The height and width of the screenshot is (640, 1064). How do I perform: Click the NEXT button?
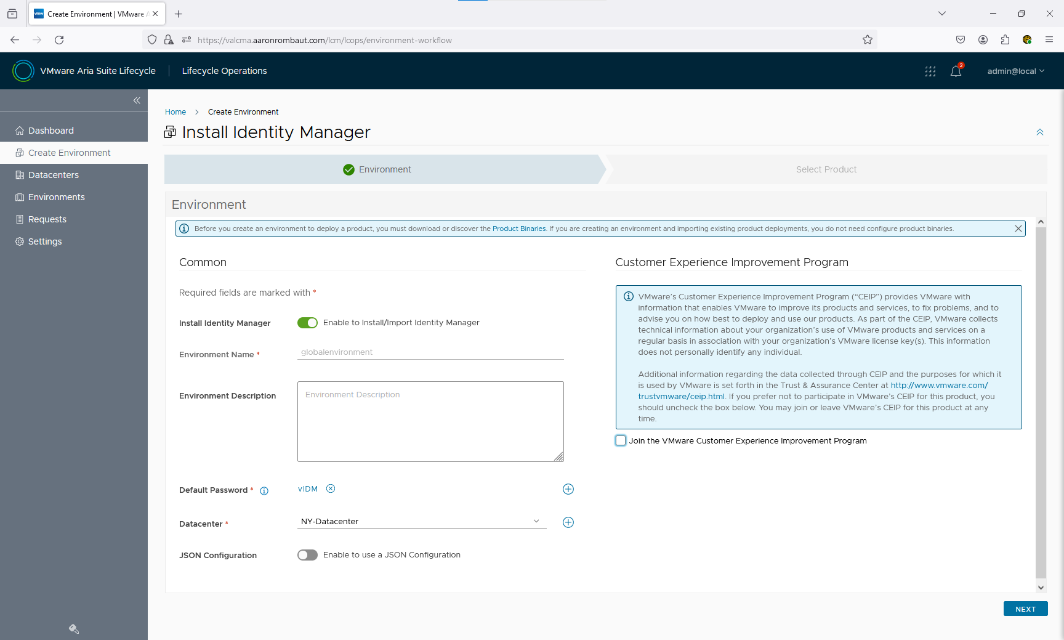(x=1025, y=609)
